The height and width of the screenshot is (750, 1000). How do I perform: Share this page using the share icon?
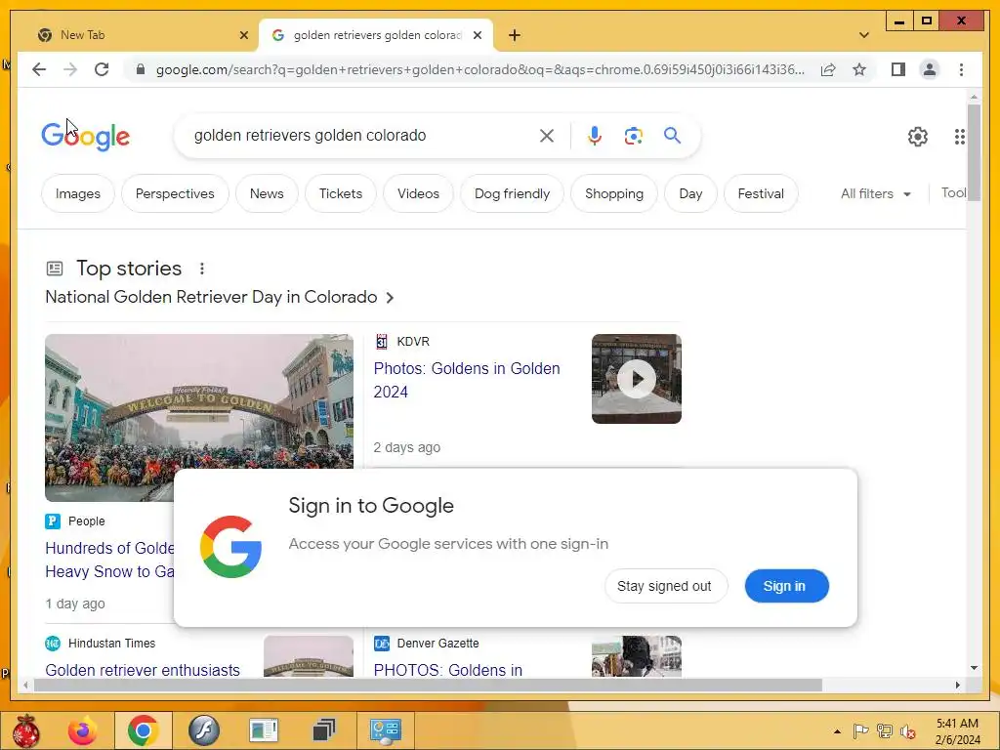tap(828, 69)
